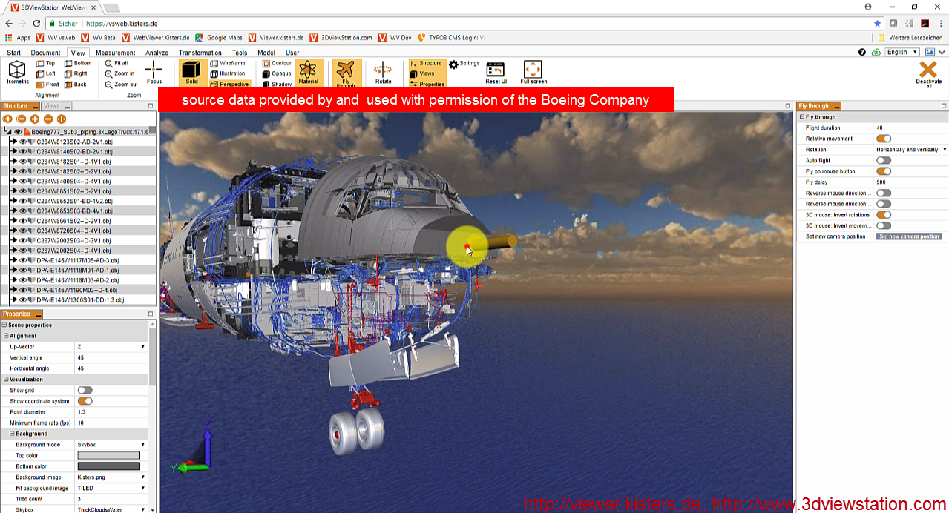Viewport: 949px width, 513px height.
Task: Activate the Focus crosshair tool
Action: 154,72
